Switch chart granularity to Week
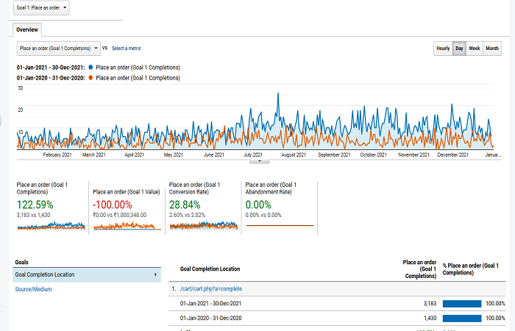The height and width of the screenshot is (331, 515). pyautogui.click(x=475, y=49)
